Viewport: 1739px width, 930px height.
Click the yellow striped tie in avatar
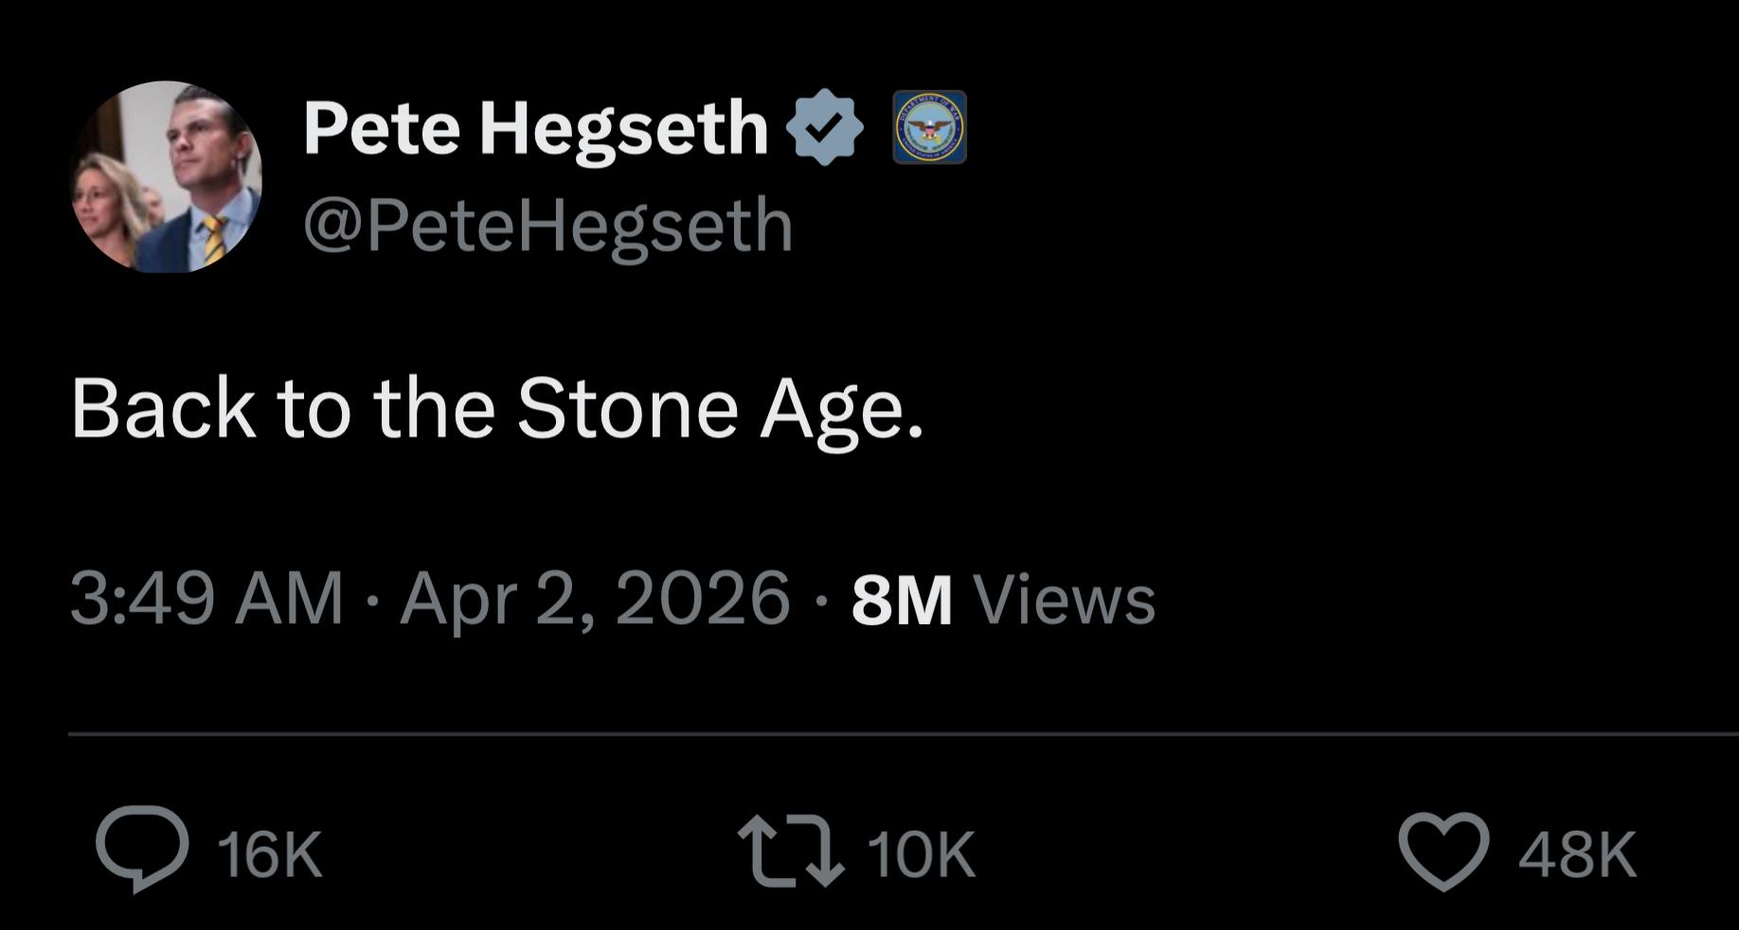point(213,238)
